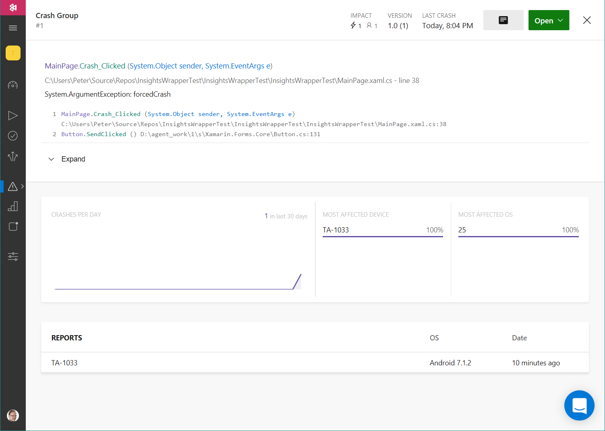The height and width of the screenshot is (431, 605).
Task: Go to Build section play icon
Action: 13,116
